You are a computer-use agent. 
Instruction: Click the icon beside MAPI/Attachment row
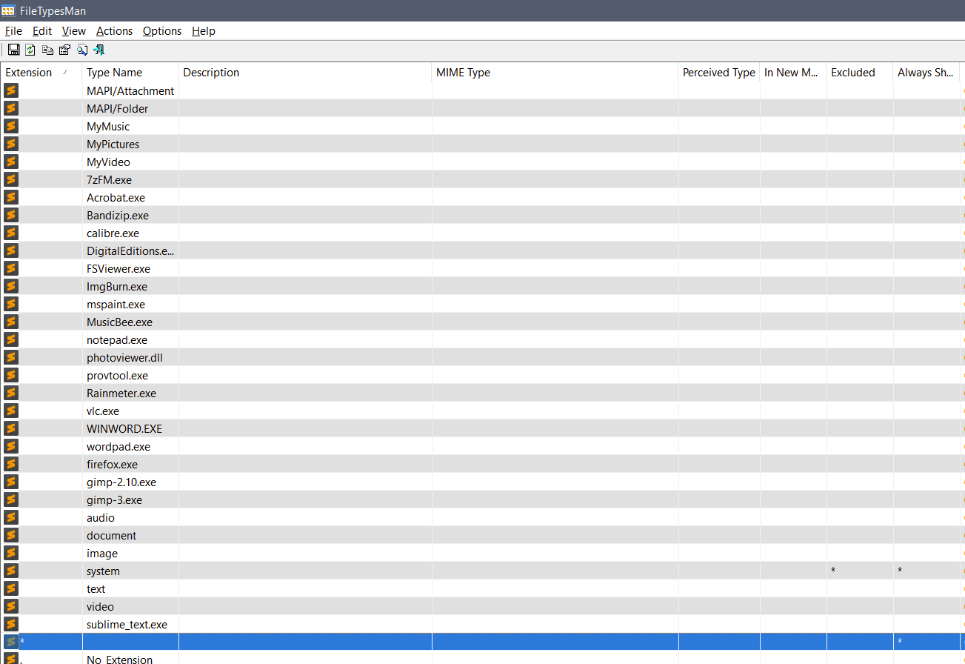click(10, 90)
